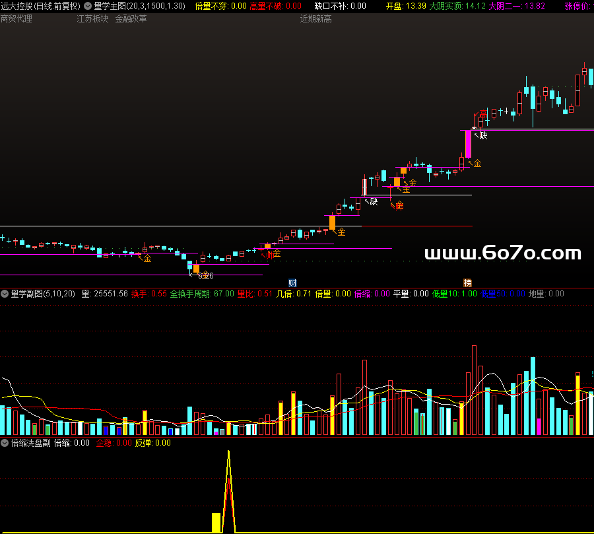Click the 量学副图(5,10,20) indicator name label

pos(42,294)
